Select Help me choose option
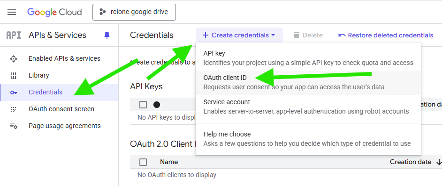 [x=308, y=139]
